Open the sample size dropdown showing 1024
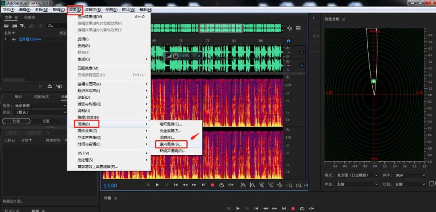This screenshot has height=212, width=436. [x=410, y=175]
